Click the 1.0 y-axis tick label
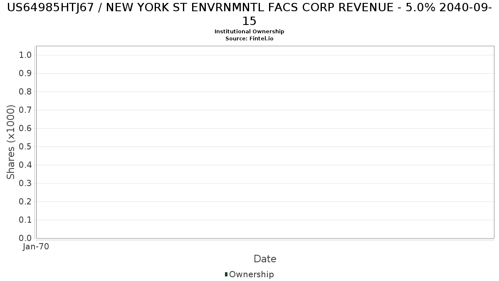 pyautogui.click(x=25, y=55)
